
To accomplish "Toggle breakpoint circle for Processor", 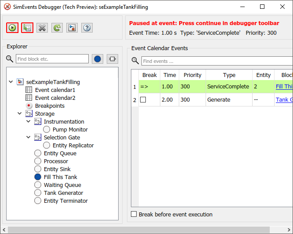I will 38,161.
